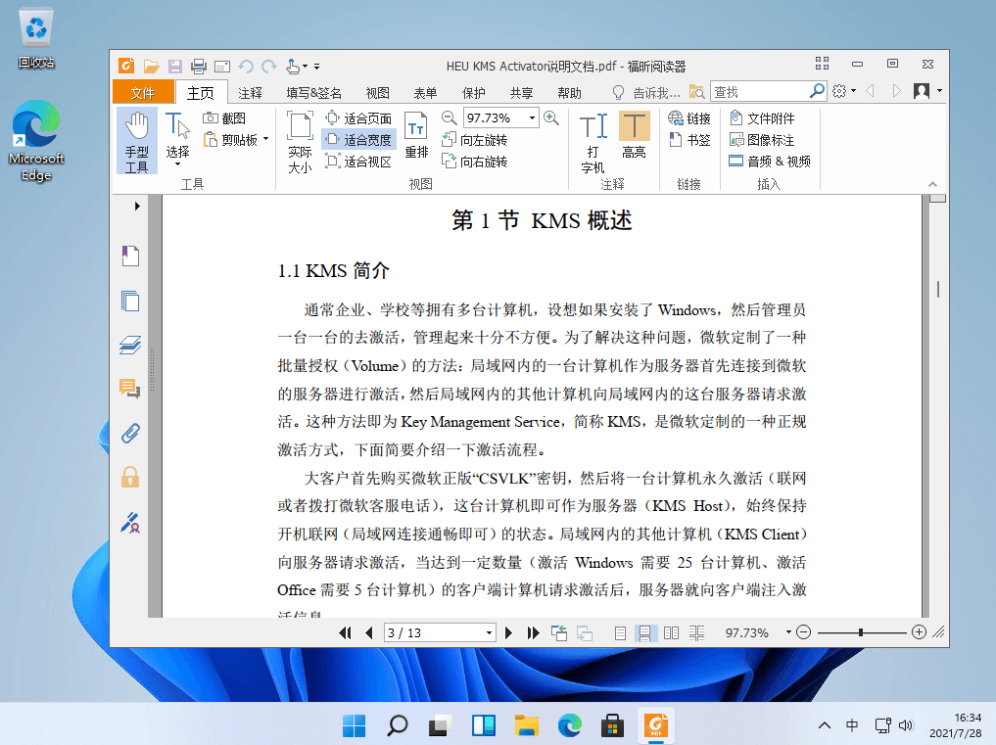Print the document using printer icon
The width and height of the screenshot is (996, 745).
(x=198, y=66)
